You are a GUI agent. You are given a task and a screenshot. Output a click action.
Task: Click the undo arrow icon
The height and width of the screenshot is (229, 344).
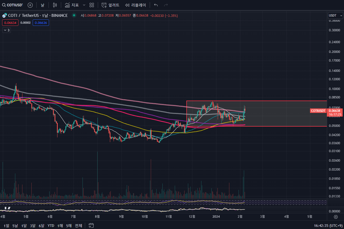[156, 5]
